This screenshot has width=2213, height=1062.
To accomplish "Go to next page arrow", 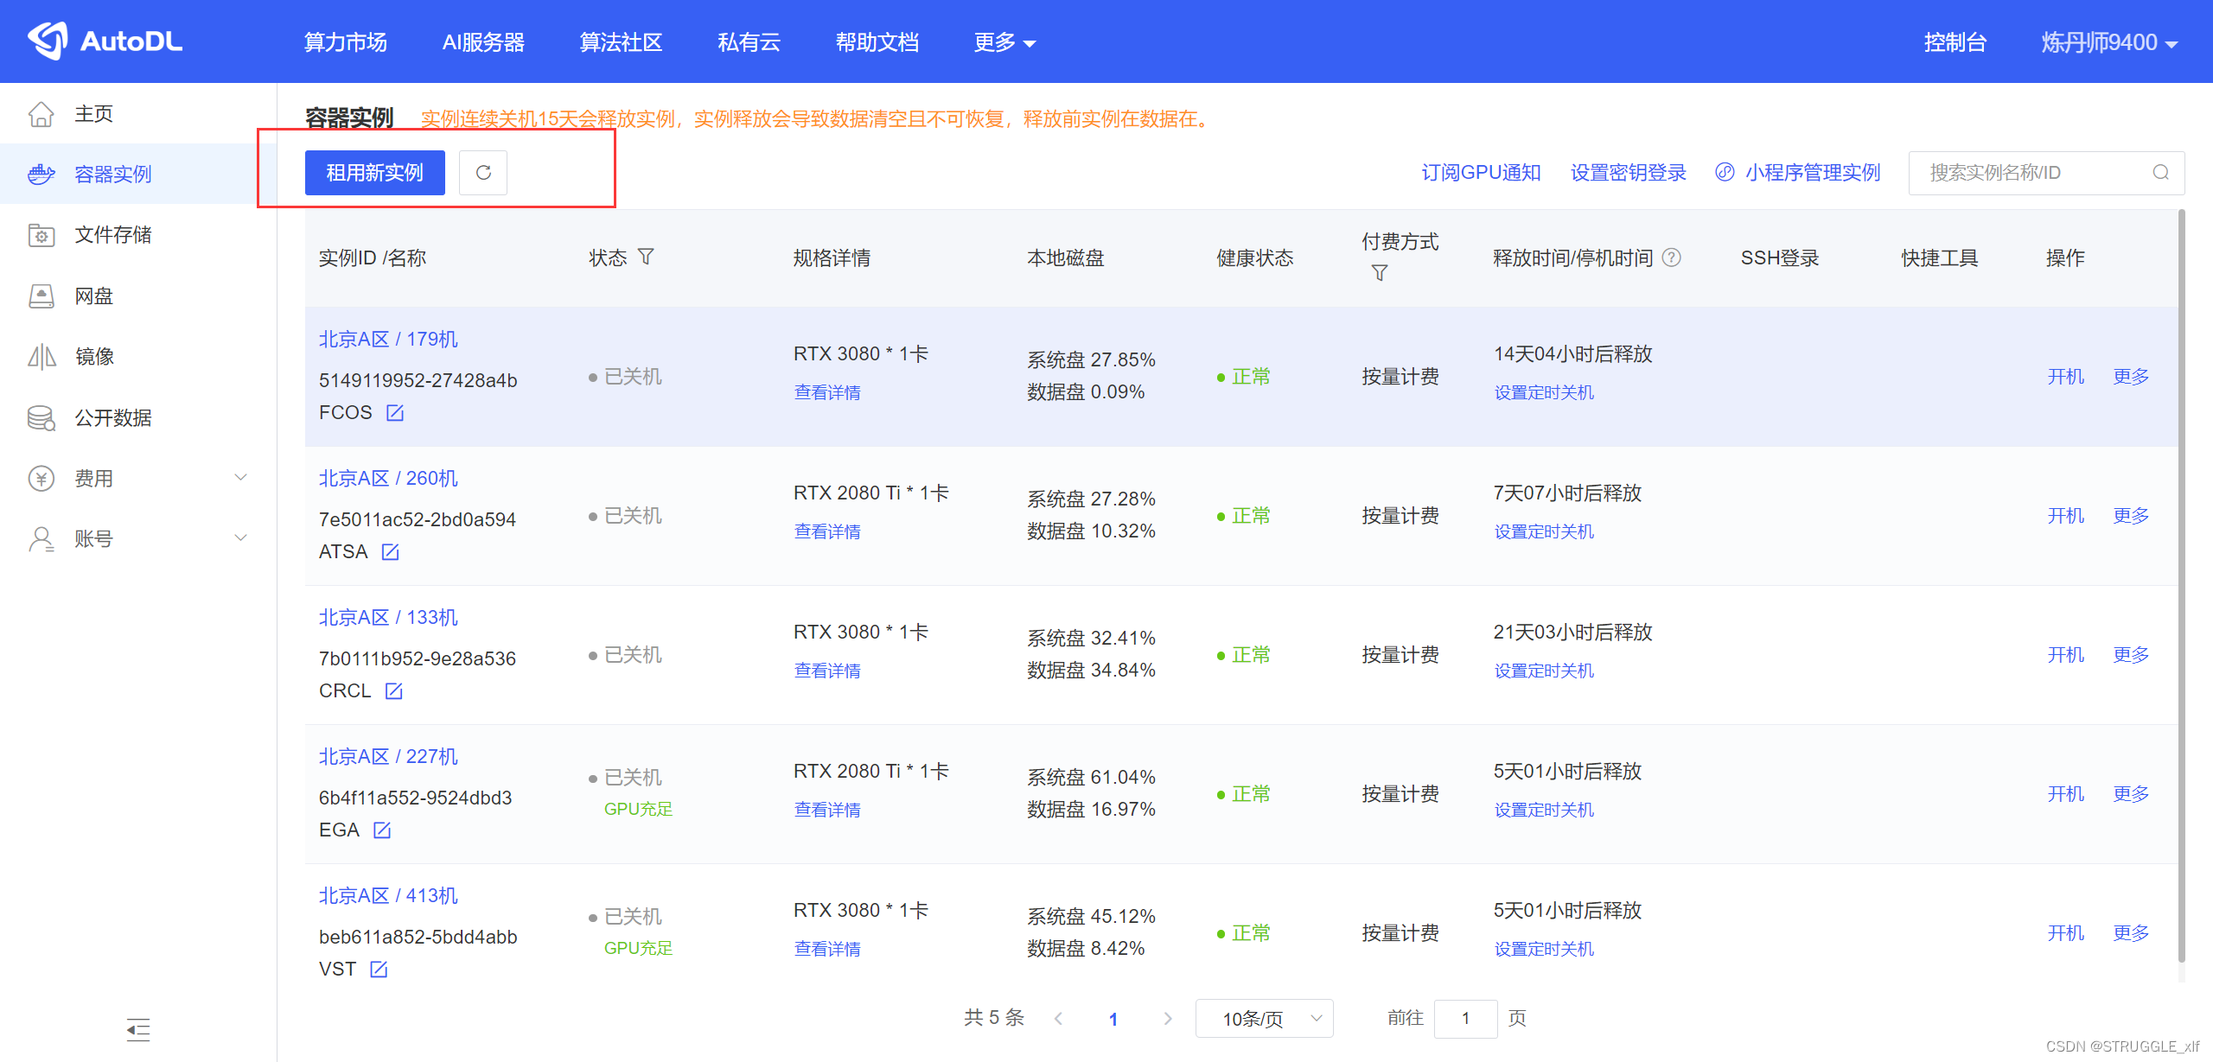I will pyautogui.click(x=1168, y=1019).
